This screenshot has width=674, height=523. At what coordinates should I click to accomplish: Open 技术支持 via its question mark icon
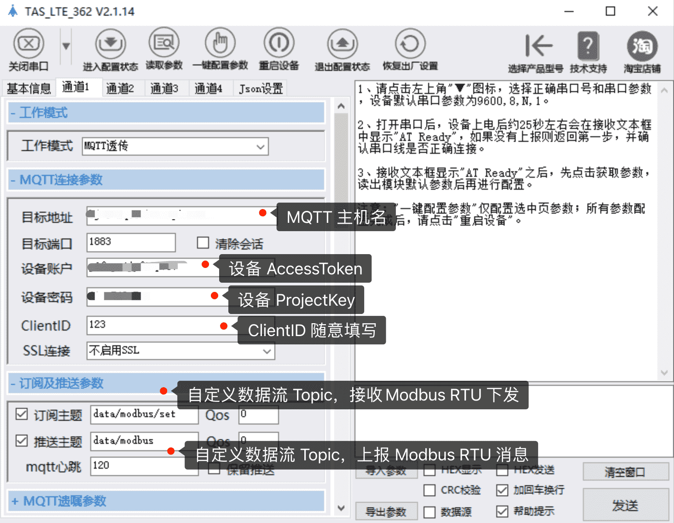click(587, 46)
